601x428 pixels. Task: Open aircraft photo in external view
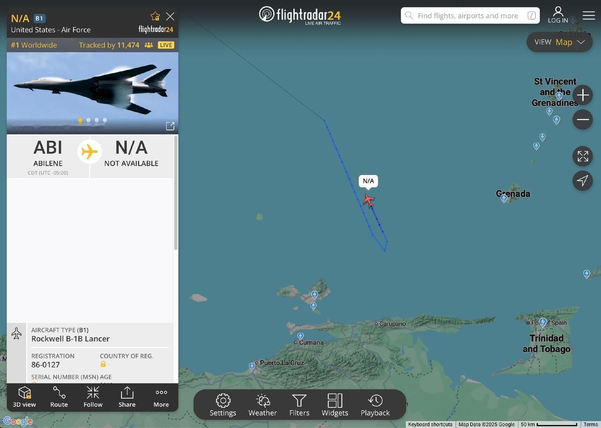[170, 126]
